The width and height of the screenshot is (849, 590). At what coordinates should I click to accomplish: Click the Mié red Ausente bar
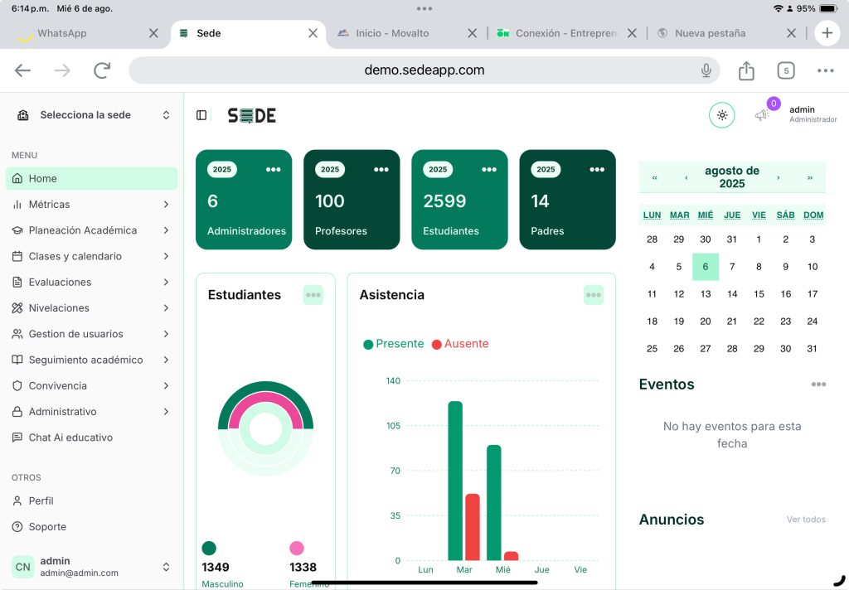(511, 556)
